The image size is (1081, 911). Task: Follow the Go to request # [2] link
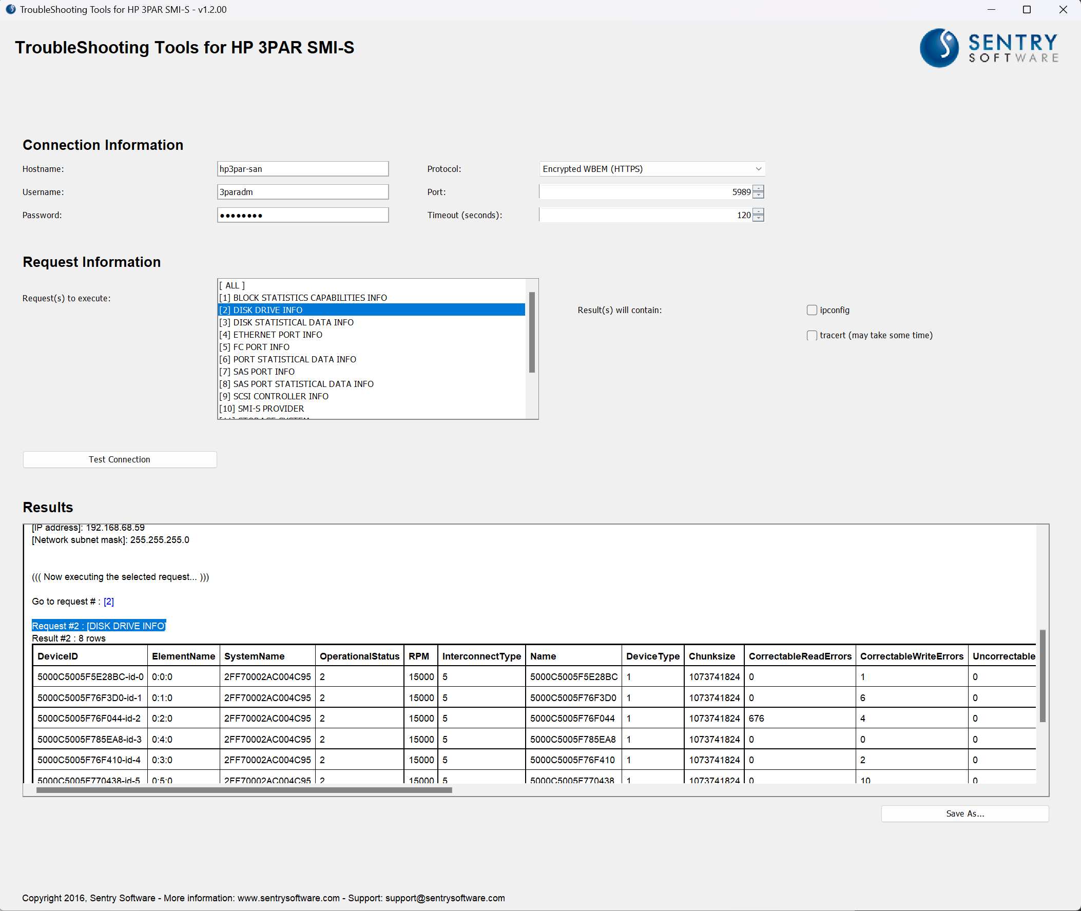tap(109, 601)
